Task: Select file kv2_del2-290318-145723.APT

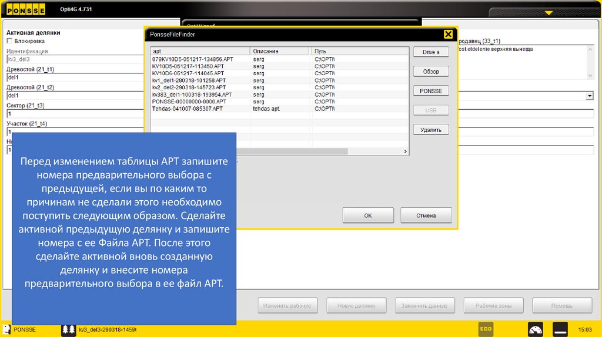Action: pyautogui.click(x=189, y=87)
